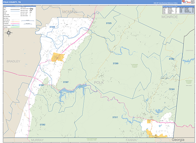Select ZIP code label 37307

pos(66,82)
